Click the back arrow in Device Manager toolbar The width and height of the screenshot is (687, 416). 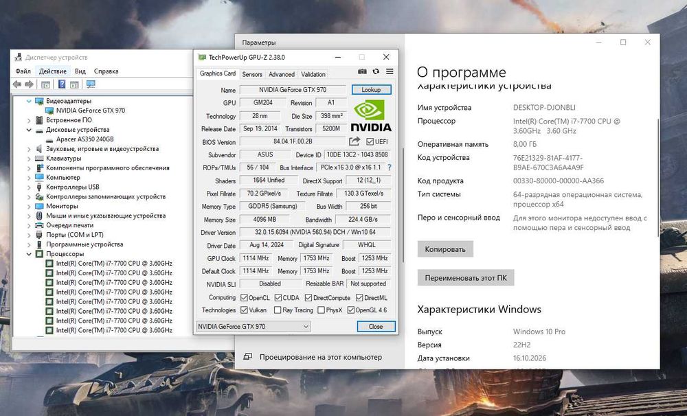(17, 84)
